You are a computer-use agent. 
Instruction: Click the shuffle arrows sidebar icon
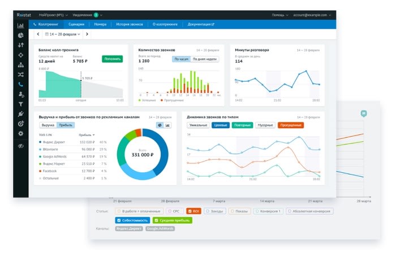(21, 74)
